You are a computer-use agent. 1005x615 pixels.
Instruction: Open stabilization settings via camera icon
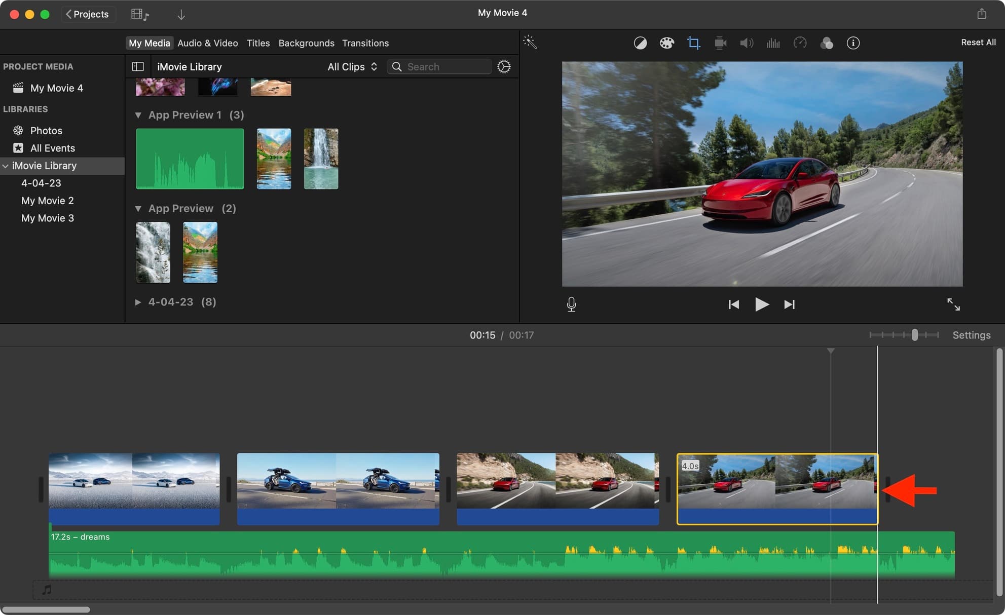coord(720,43)
